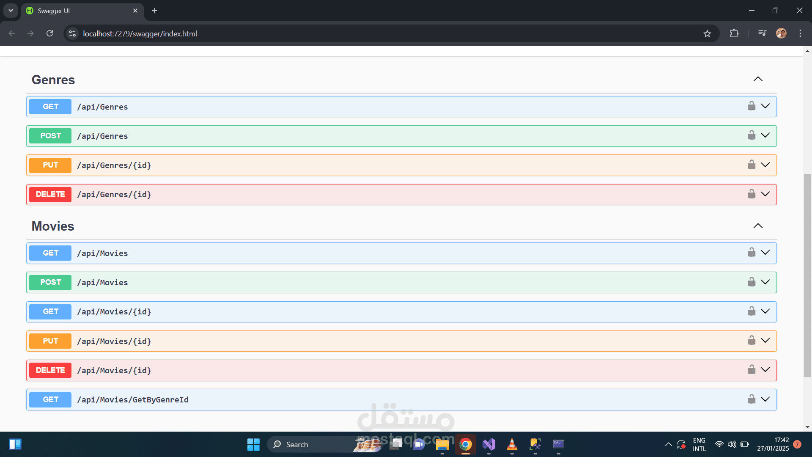The image size is (812, 457).
Task: Expand GetByGenreId endpoint with chevron
Action: click(765, 399)
